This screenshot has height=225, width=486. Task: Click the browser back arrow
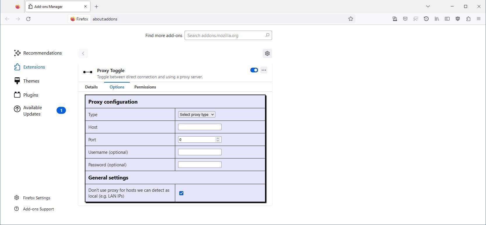[x=7, y=19]
